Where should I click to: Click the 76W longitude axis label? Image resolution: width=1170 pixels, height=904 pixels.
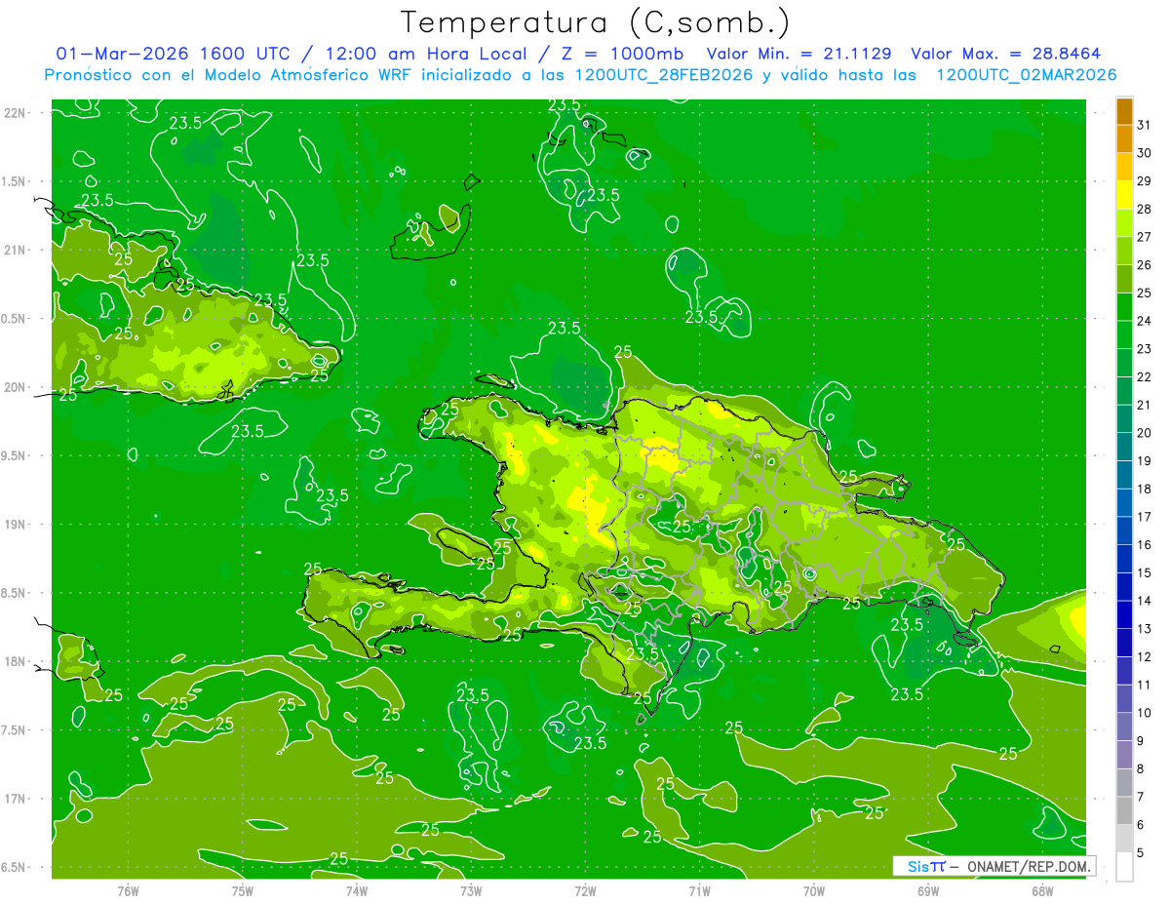coord(128,890)
